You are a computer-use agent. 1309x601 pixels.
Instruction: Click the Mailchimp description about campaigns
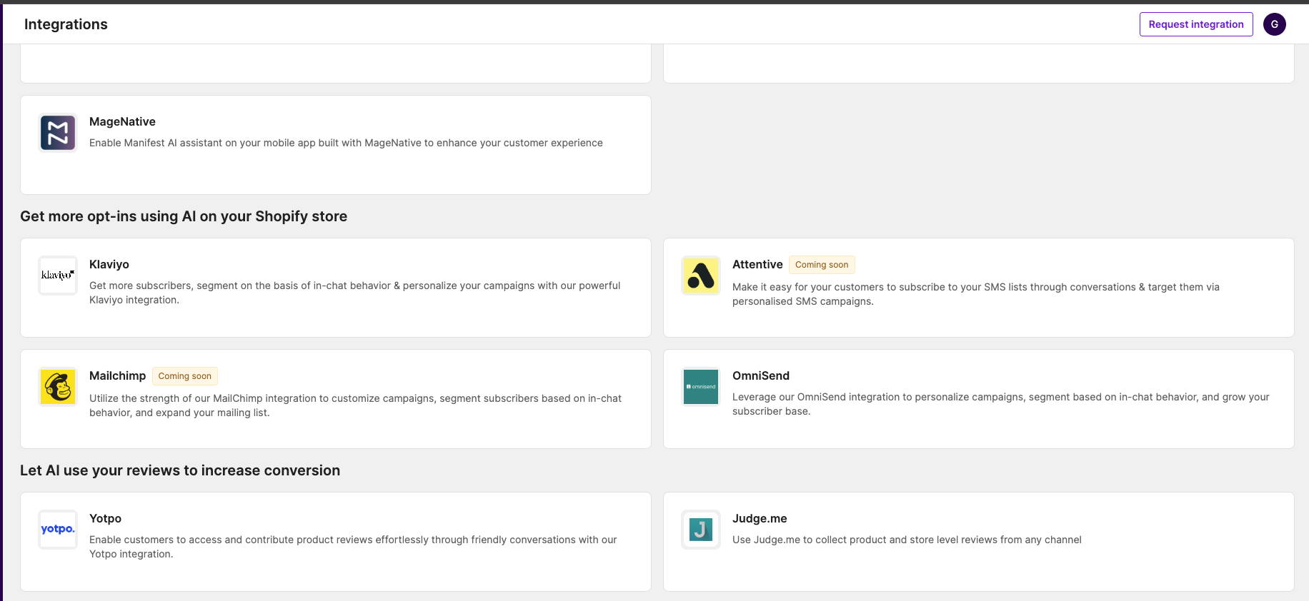point(355,405)
